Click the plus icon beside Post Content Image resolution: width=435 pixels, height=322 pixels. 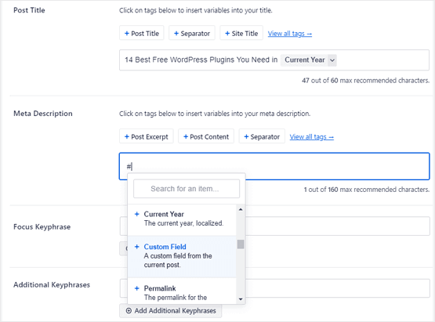click(x=186, y=137)
